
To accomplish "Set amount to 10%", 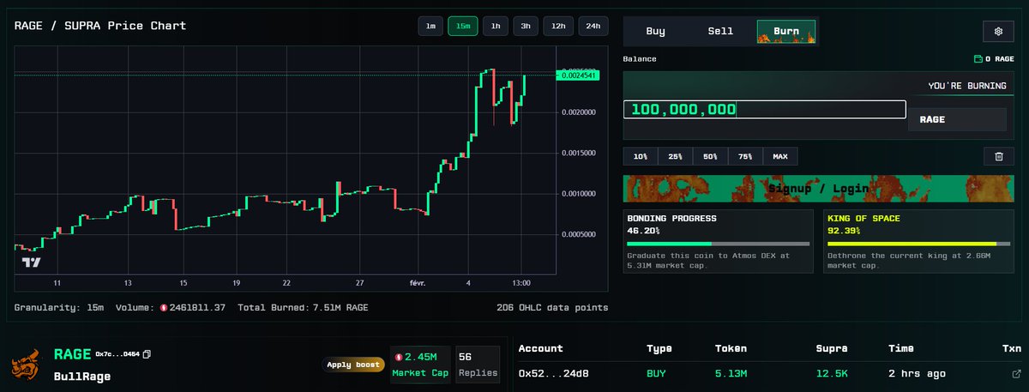I will 641,156.
